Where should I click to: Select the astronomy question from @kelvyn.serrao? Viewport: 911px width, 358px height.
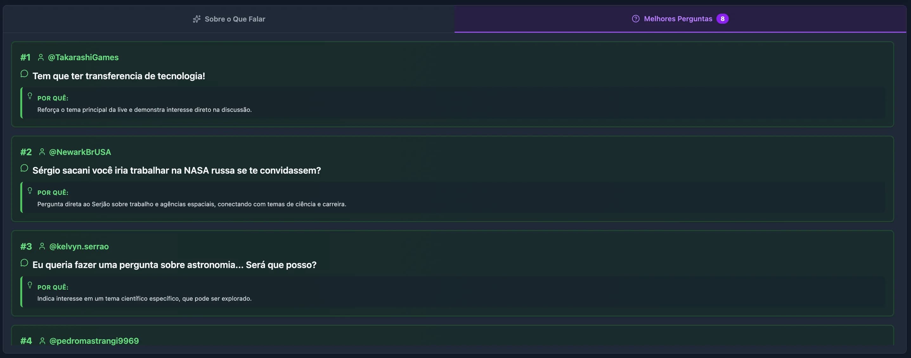(175, 264)
